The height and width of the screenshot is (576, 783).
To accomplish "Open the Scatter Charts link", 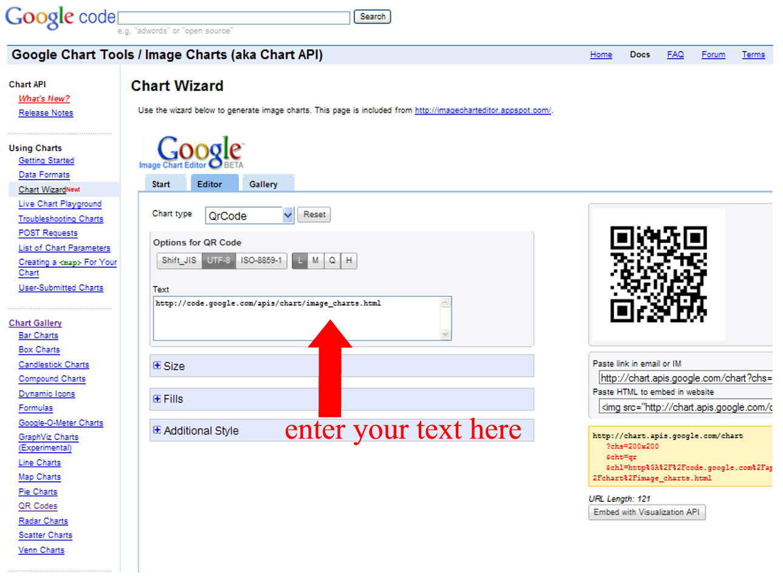I will tap(45, 535).
